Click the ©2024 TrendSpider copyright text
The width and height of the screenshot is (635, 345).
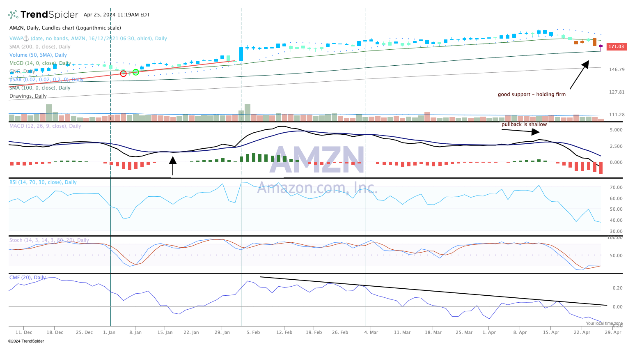point(25,341)
